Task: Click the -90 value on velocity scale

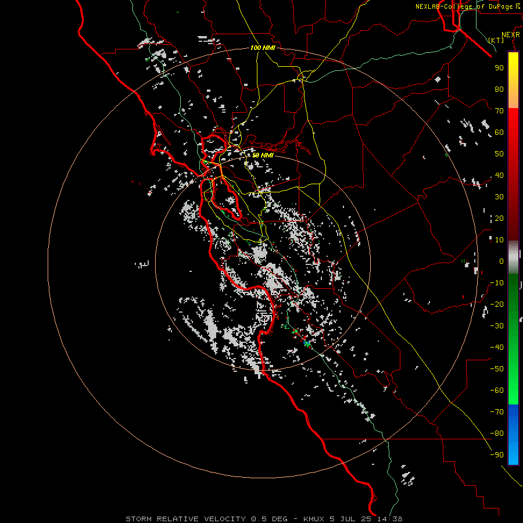Action: 497,455
